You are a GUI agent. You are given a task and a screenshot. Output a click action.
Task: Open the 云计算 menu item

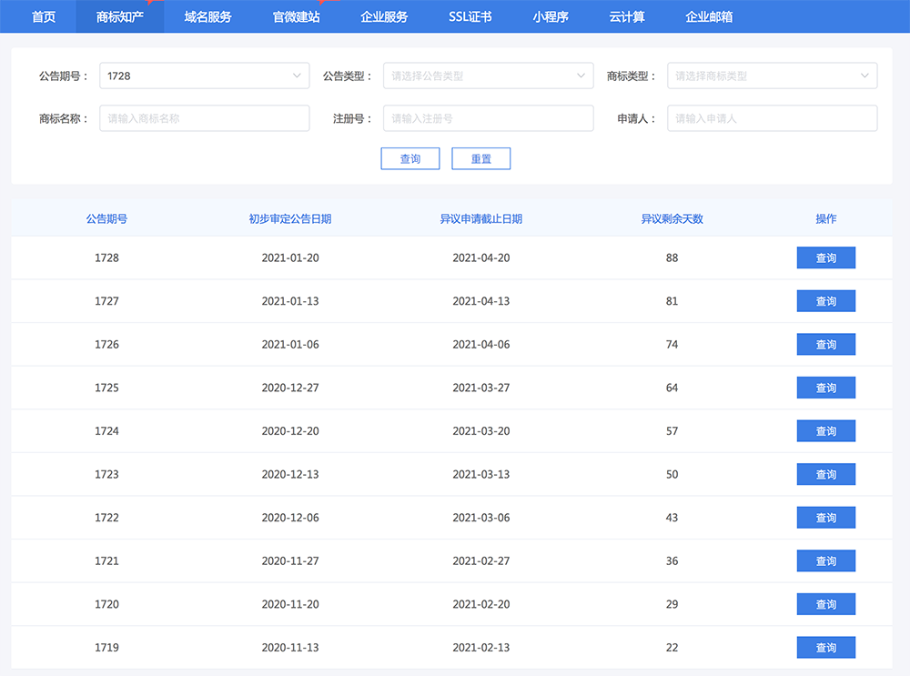(628, 16)
